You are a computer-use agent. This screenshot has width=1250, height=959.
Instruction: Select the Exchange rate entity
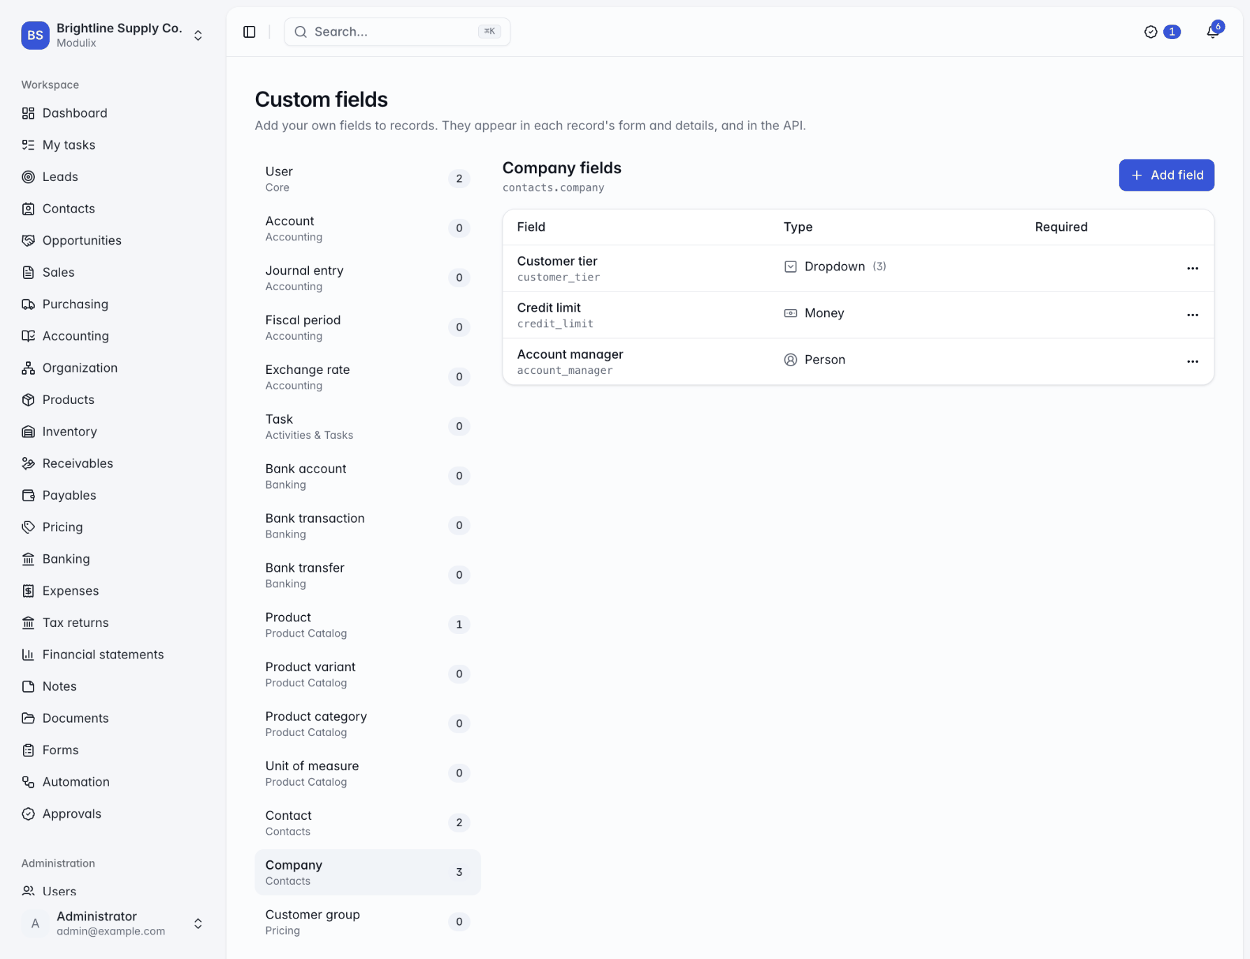click(367, 377)
